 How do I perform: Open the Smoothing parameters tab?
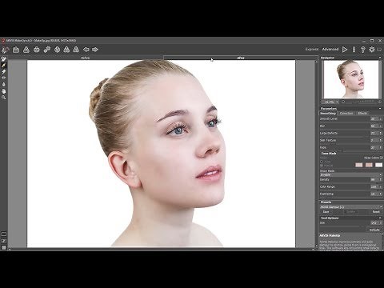tap(328, 114)
